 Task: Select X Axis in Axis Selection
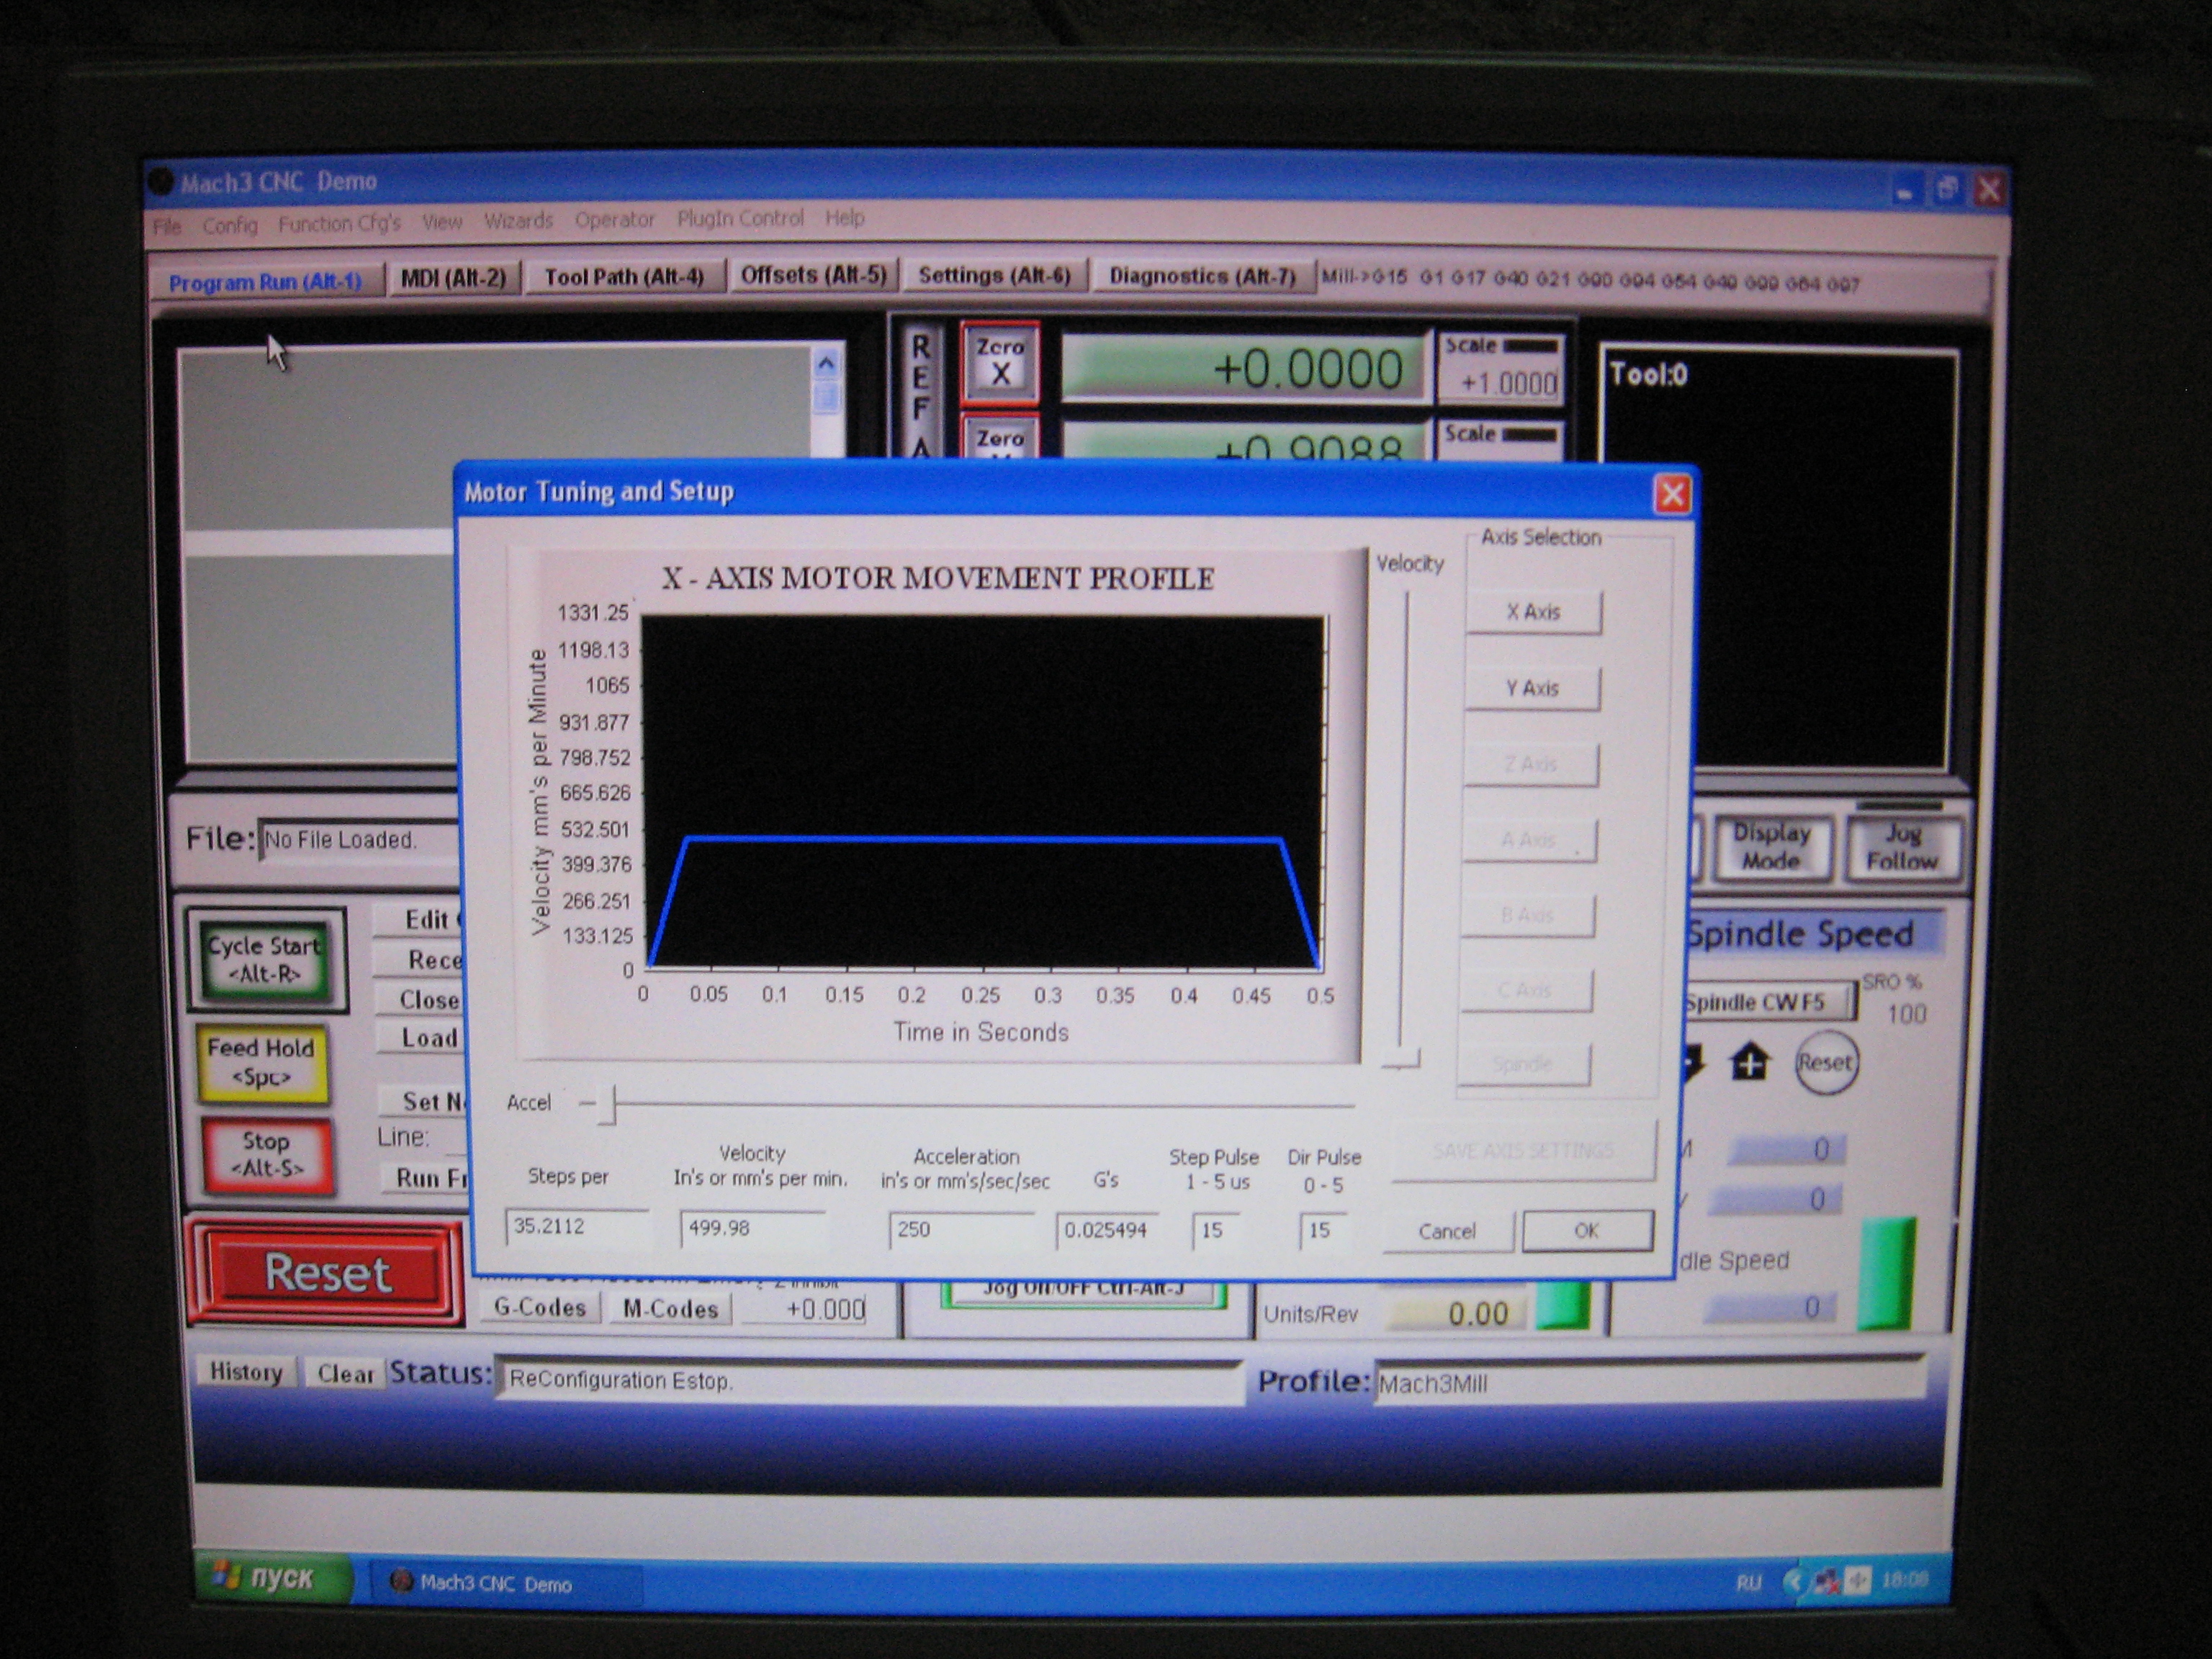click(1532, 612)
